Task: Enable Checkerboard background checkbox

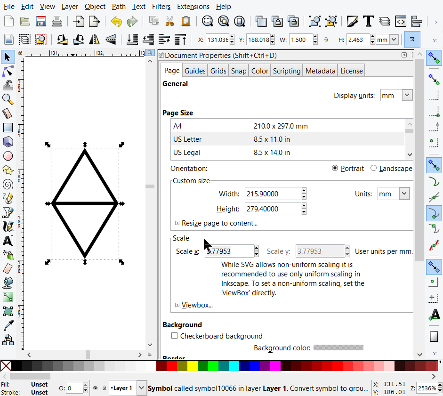Action: 175,336
